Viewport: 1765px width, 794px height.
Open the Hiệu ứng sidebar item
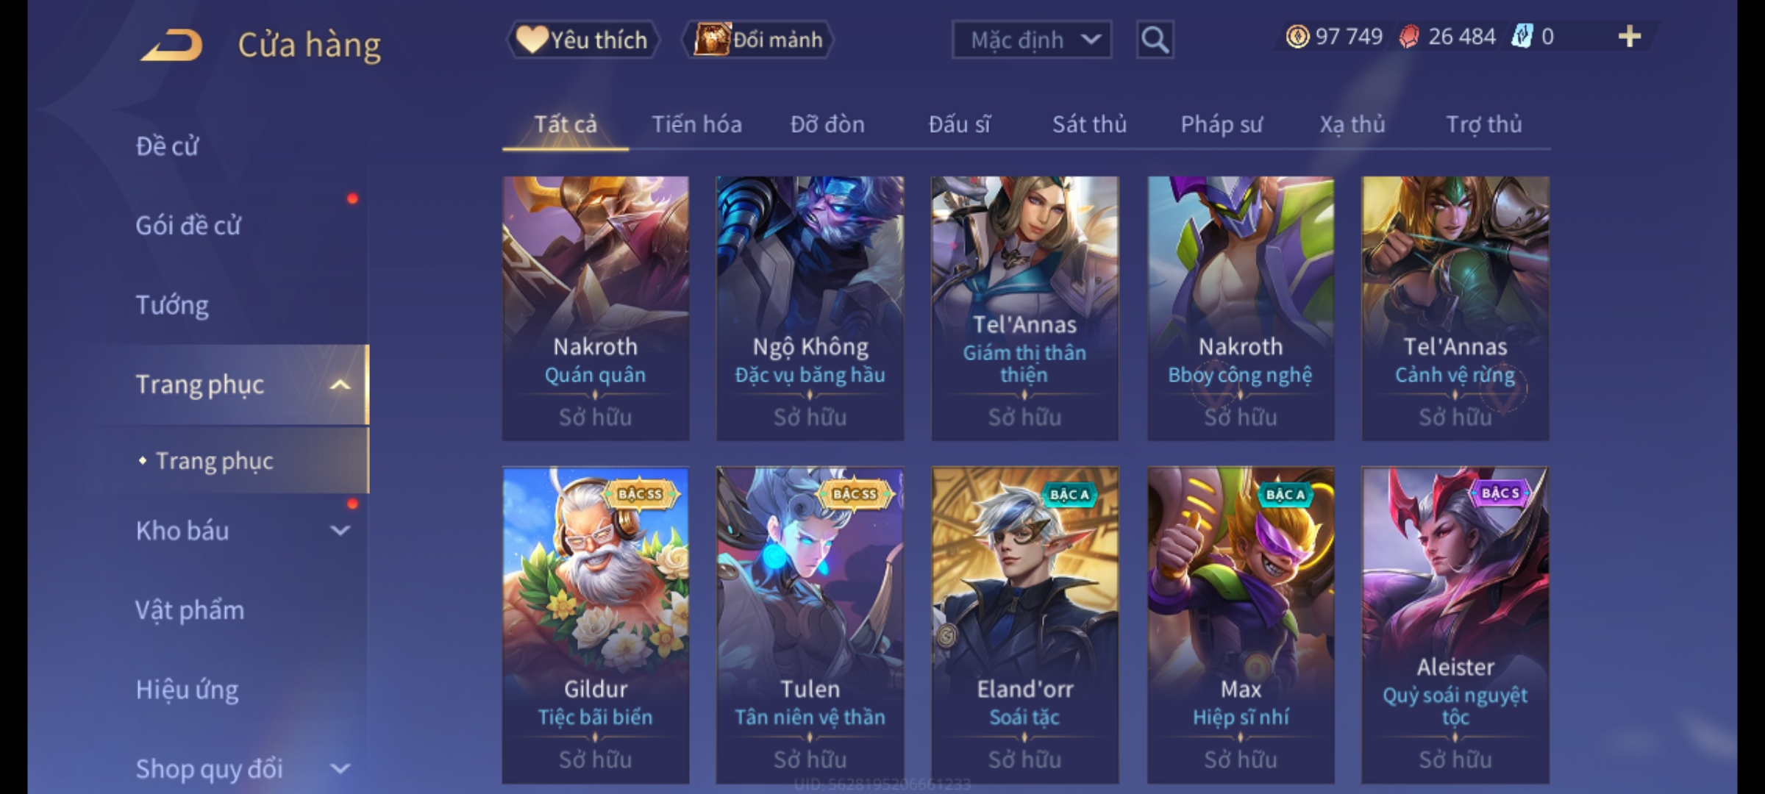coord(187,690)
